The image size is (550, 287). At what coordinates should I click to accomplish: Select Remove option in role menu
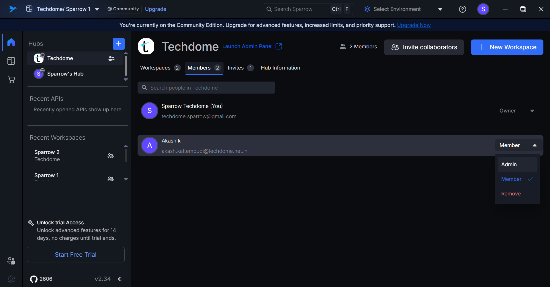click(x=511, y=194)
